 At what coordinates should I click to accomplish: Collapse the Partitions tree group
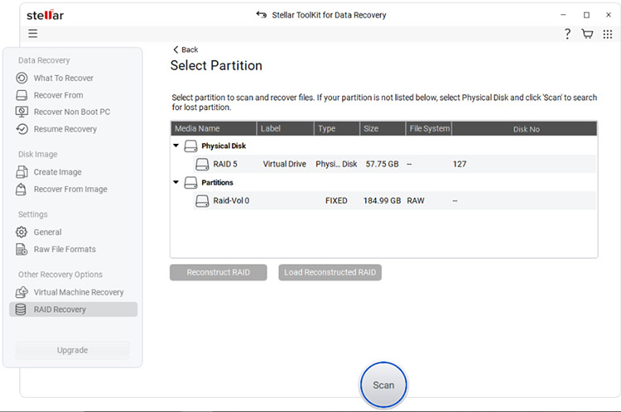coord(176,182)
